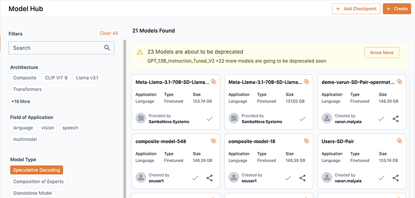The width and height of the screenshot is (415, 198).
Task: Click link icon on the 137.02 GB Meta-Llama card
Action: click(307, 82)
